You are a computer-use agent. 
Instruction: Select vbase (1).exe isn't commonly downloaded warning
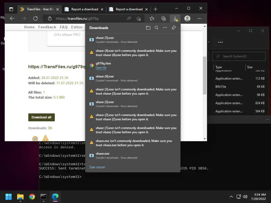click(133, 130)
